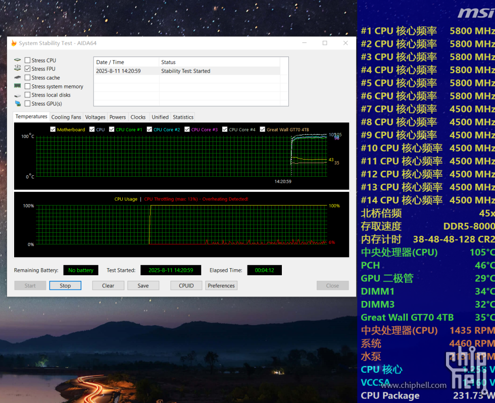Minimize the System Stability Test window
Viewport: 495px width, 403px height.
pyautogui.click(x=304, y=43)
